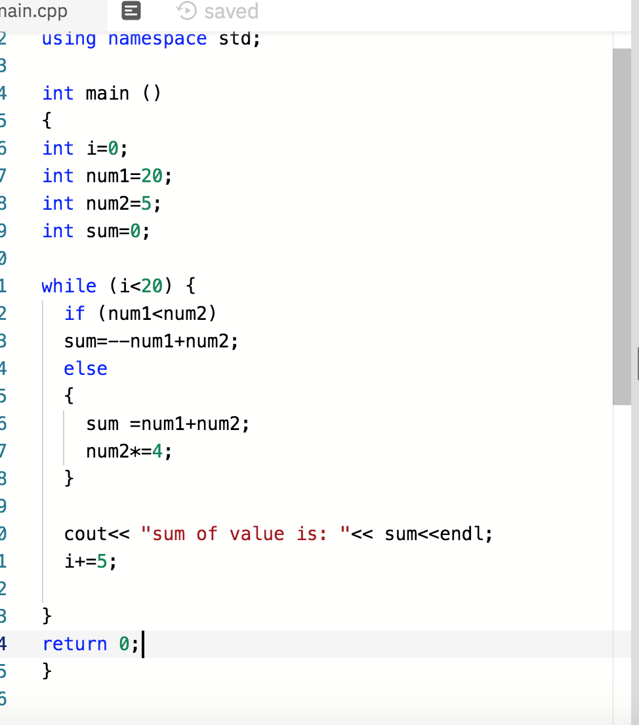Open the file list icon beside main.cpp tab
Screen dimensions: 639x725
click(x=129, y=11)
